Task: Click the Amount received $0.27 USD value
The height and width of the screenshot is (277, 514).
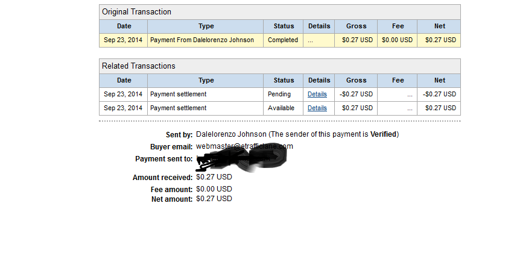Action: [x=214, y=177]
